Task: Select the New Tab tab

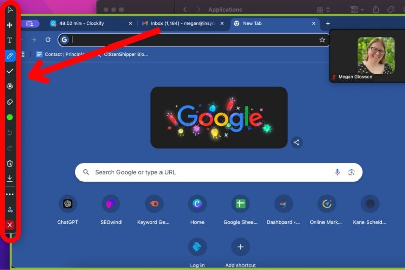Action: [x=275, y=23]
